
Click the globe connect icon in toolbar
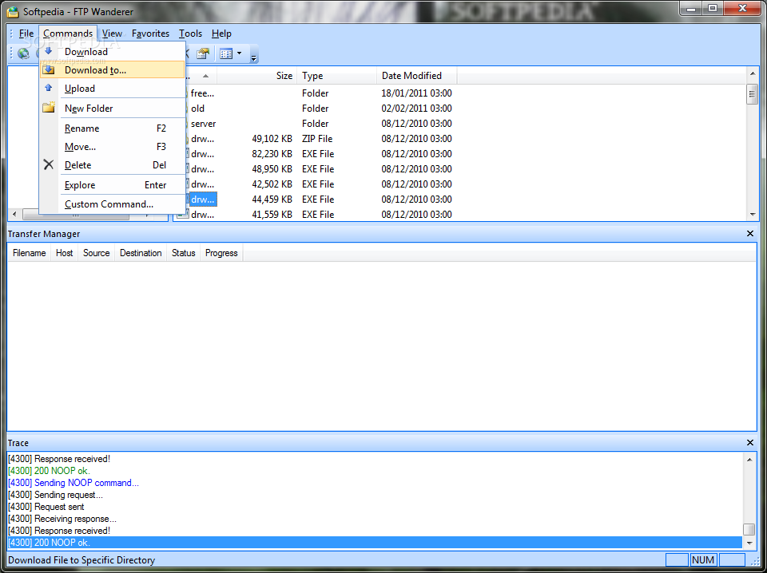click(x=23, y=53)
